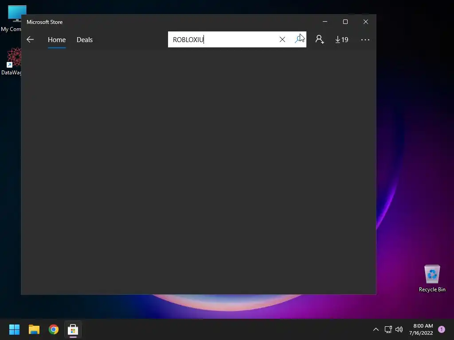This screenshot has height=340, width=454.
Task: Open the notification badge showing 1
Action: pos(442,329)
